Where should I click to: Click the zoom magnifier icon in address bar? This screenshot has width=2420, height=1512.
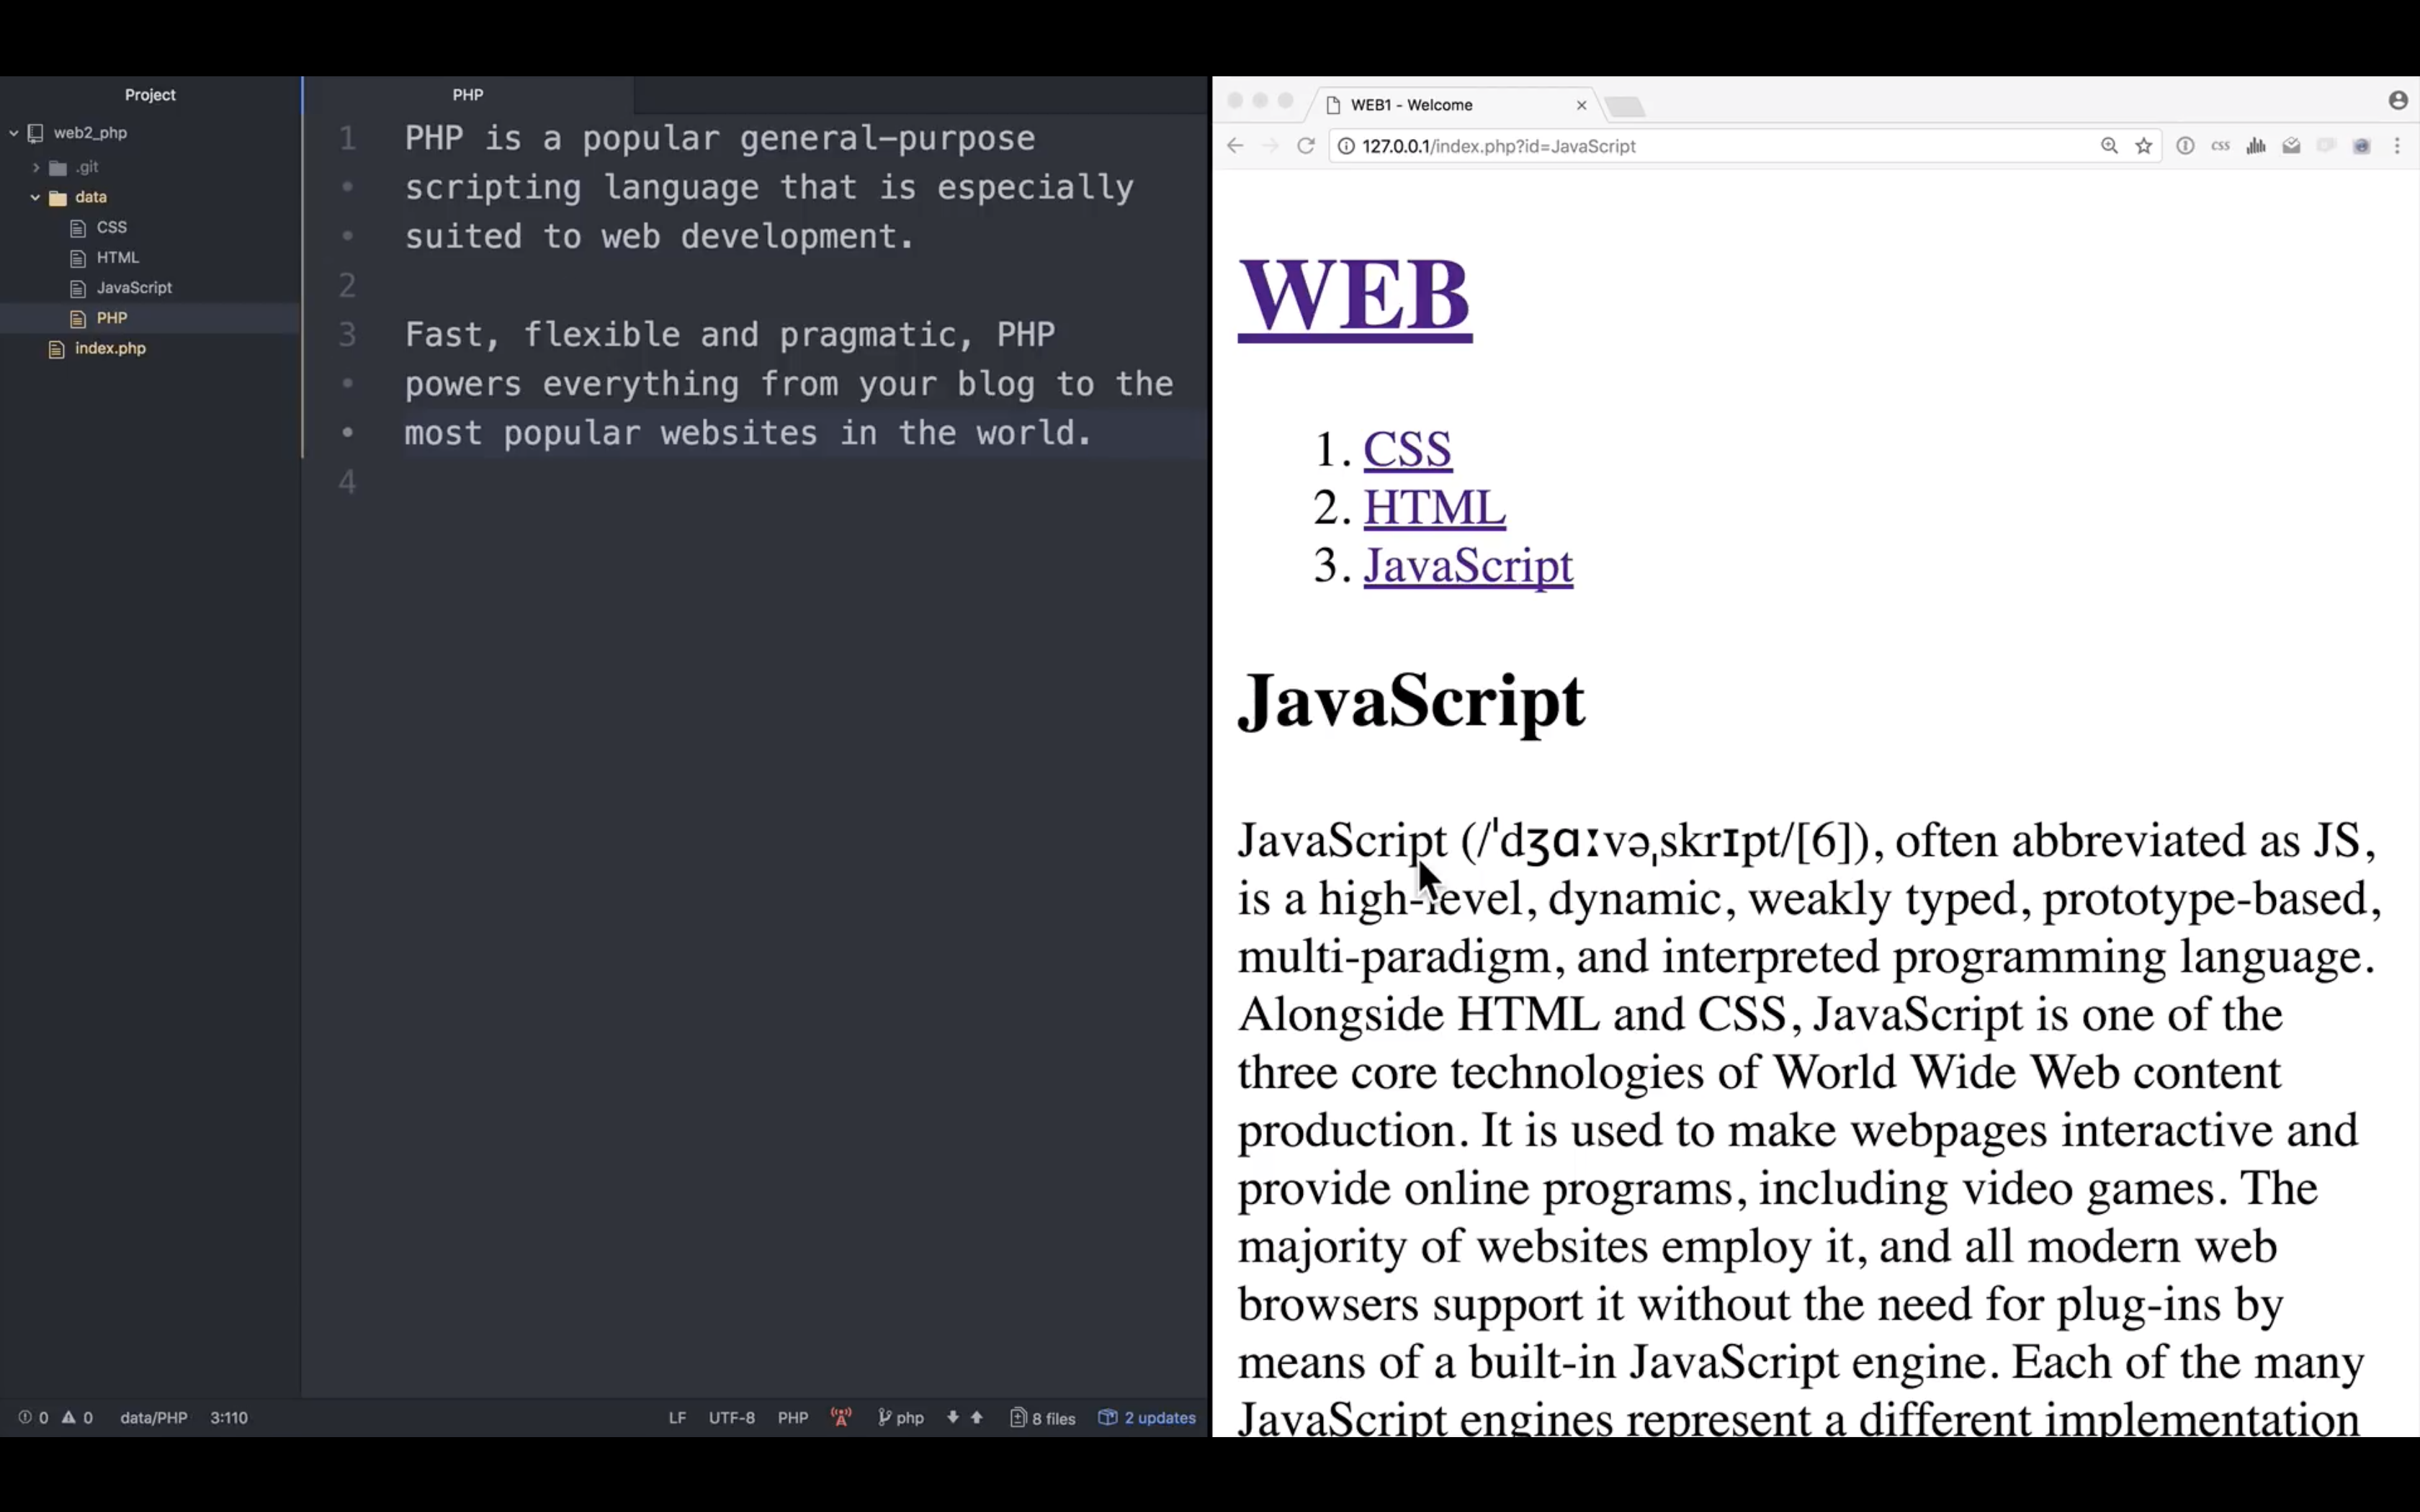coord(2109,146)
